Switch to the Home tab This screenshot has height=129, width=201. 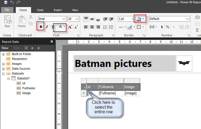point(23,10)
